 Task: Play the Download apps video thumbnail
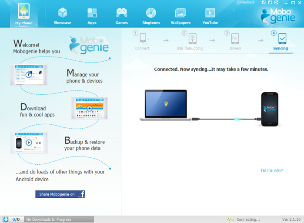[90, 108]
